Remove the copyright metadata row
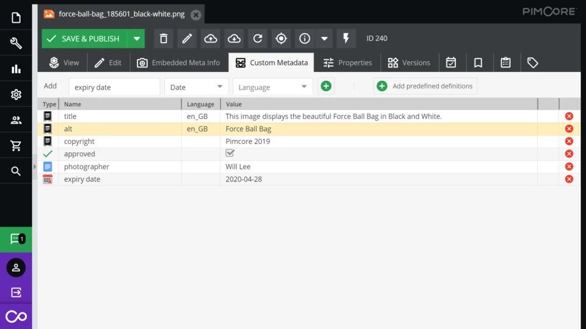The image size is (586, 329). click(x=569, y=141)
